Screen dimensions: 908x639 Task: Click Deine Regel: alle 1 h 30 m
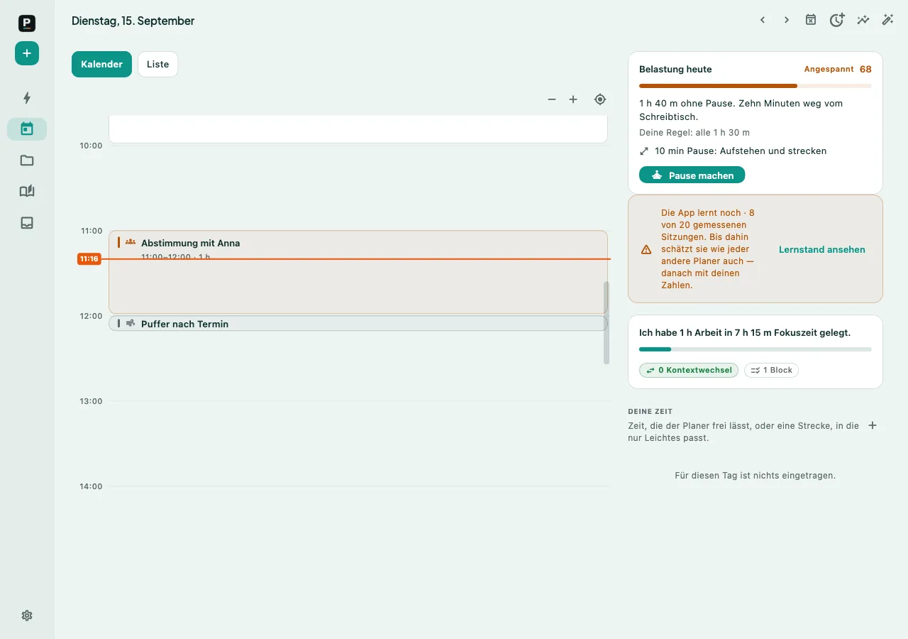click(x=694, y=133)
